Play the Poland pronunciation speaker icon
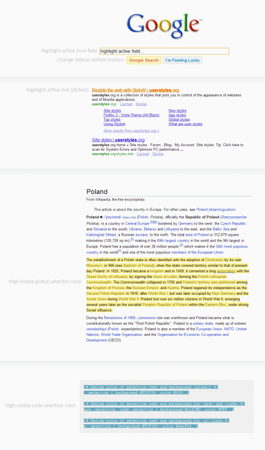 point(101,217)
